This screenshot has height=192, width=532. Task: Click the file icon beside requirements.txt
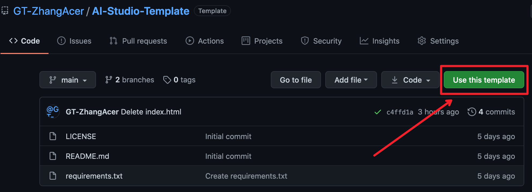[x=53, y=176]
